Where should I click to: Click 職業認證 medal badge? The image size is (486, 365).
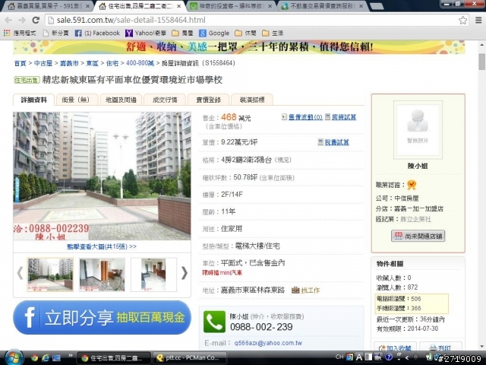[x=412, y=185]
